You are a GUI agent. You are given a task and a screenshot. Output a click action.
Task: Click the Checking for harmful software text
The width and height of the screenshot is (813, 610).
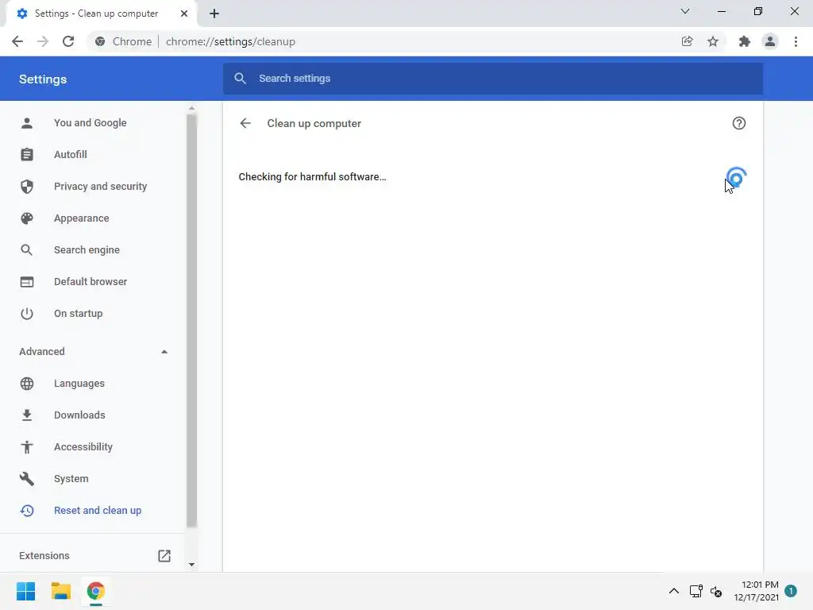tap(312, 177)
